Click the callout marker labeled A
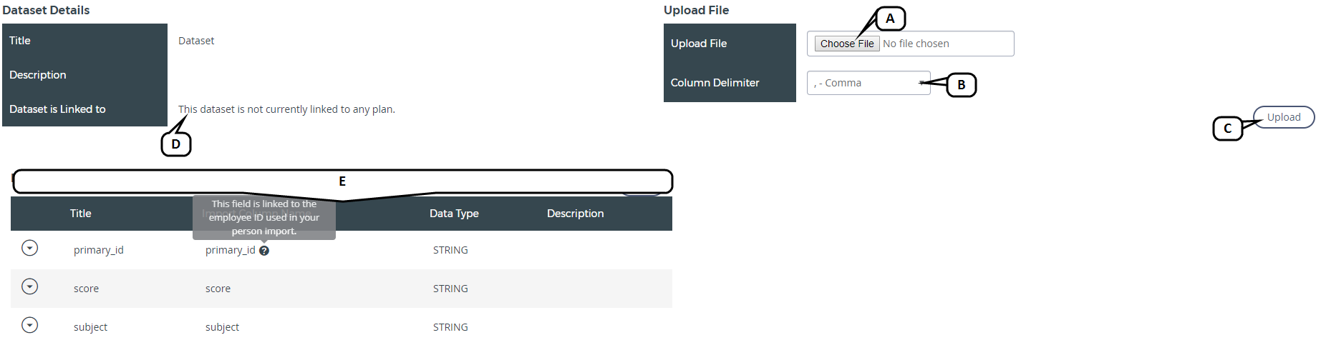Screen dimensions: 1321x340 point(890,19)
